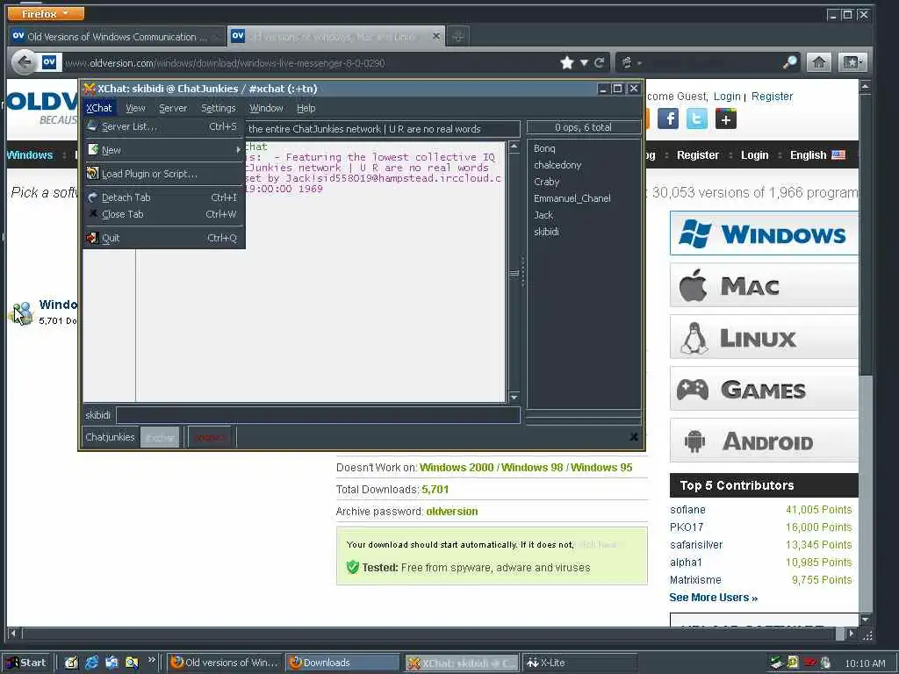
Task: Switch to X-Lite in taskbar
Action: coord(580,663)
